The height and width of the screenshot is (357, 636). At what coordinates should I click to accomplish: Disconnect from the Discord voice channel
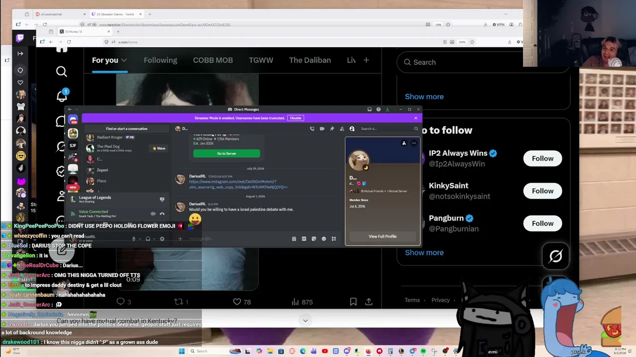162,214
